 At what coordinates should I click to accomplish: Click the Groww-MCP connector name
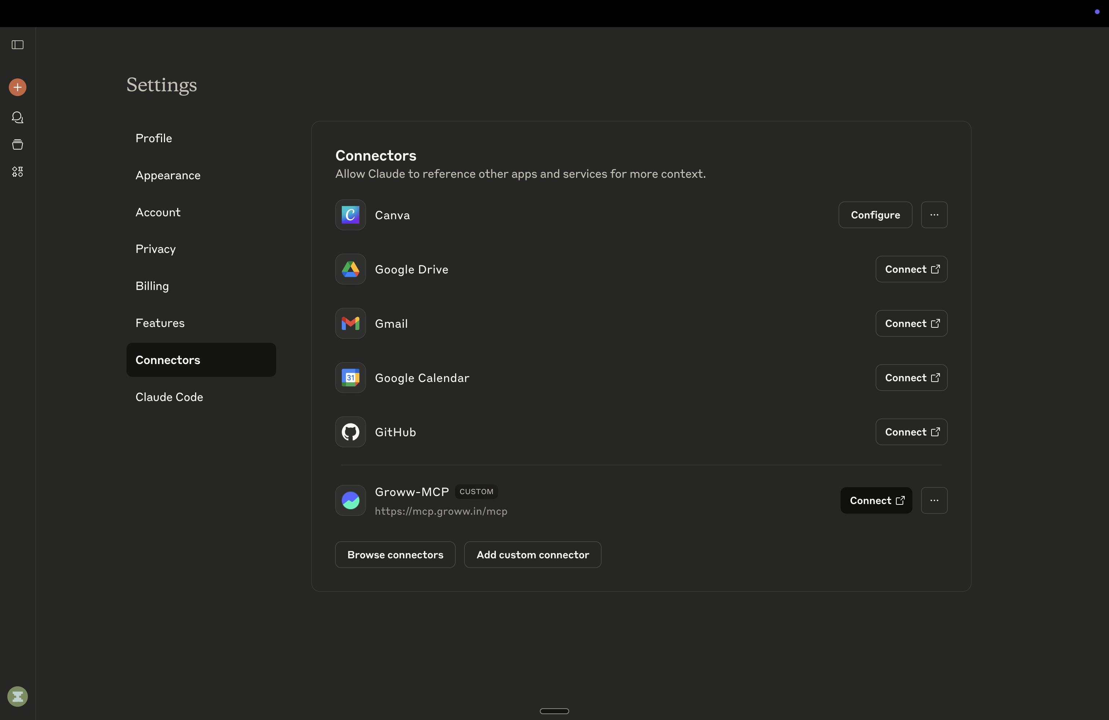click(x=412, y=492)
